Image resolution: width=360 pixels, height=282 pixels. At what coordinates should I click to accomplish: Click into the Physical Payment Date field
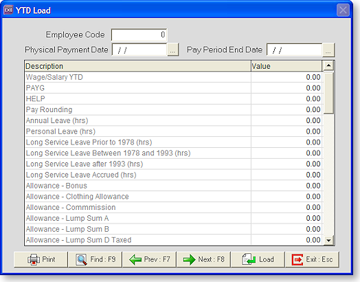click(139, 50)
